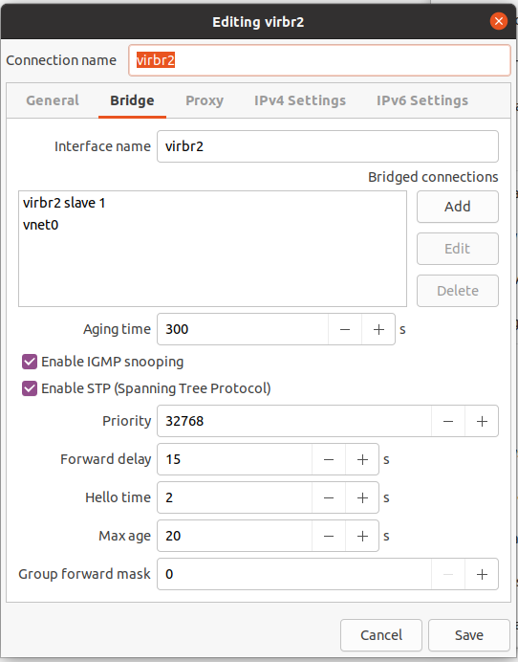
Task: Open the IPv6 Settings tab
Action: point(422,100)
